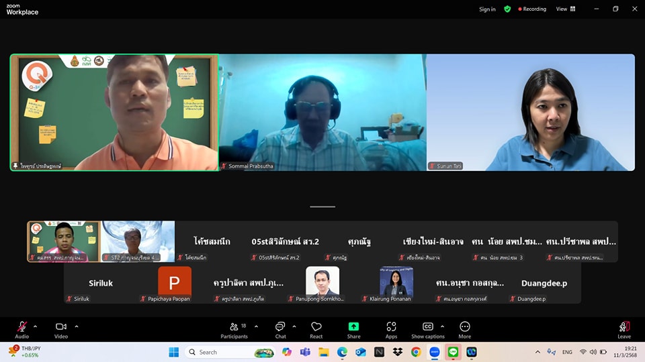The image size is (645, 362).
Task: Expand the audio settings arrow beside Audio
Action: click(36, 326)
